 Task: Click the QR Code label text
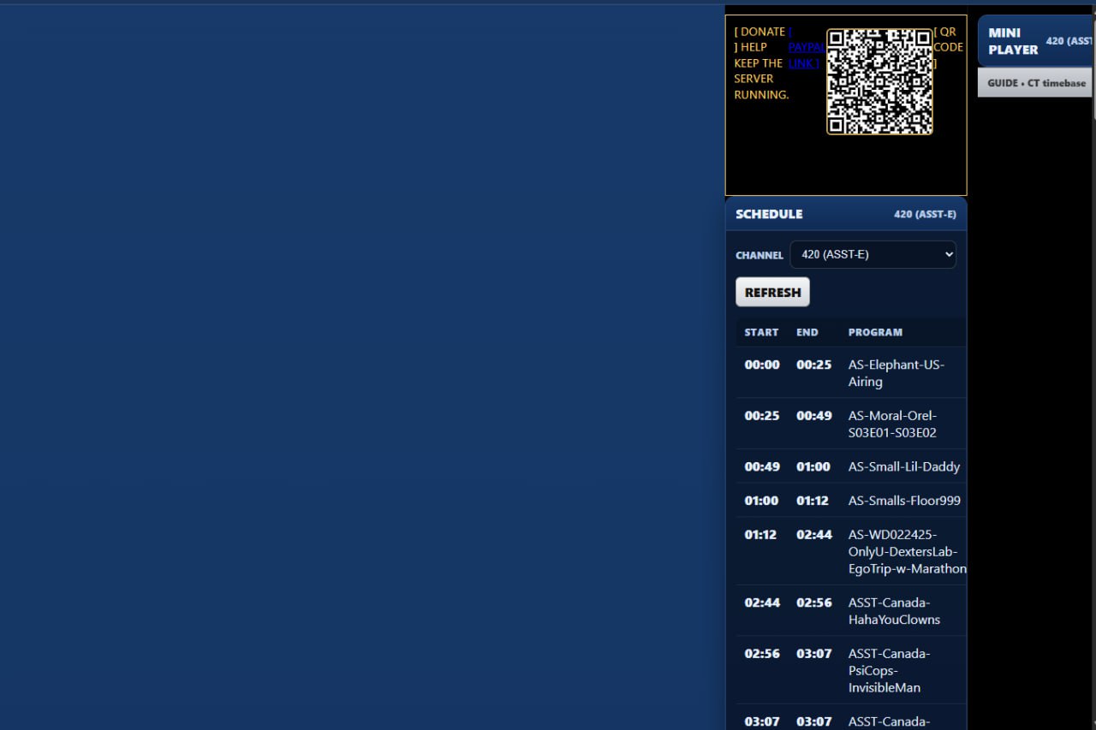click(948, 47)
